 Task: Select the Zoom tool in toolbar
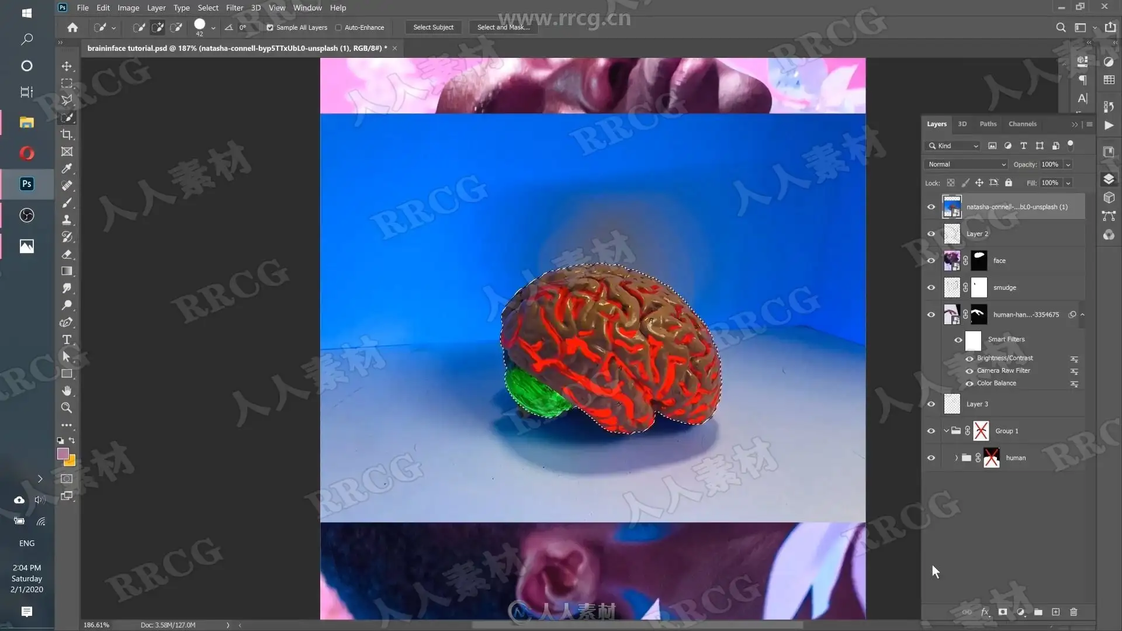point(67,408)
